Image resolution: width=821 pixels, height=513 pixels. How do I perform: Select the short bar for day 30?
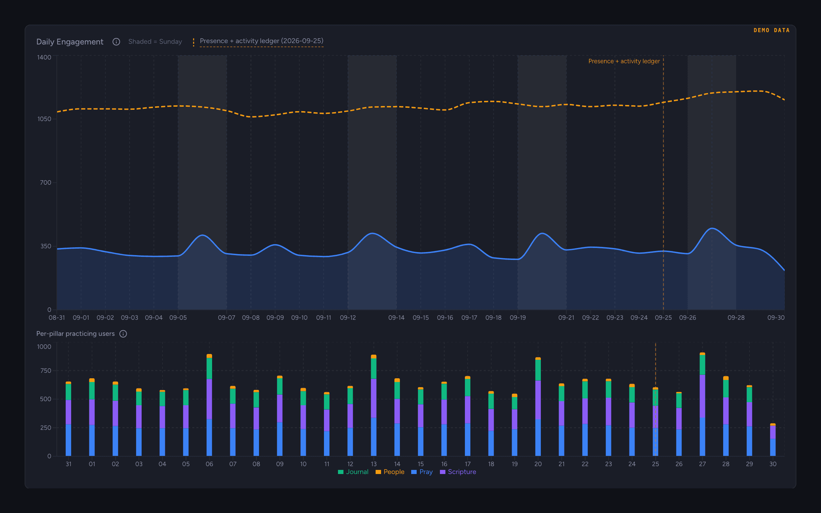pos(773,440)
